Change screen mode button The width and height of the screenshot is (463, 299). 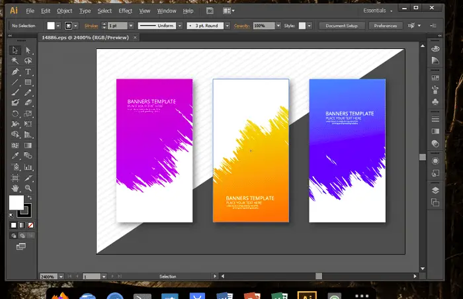pos(21,246)
